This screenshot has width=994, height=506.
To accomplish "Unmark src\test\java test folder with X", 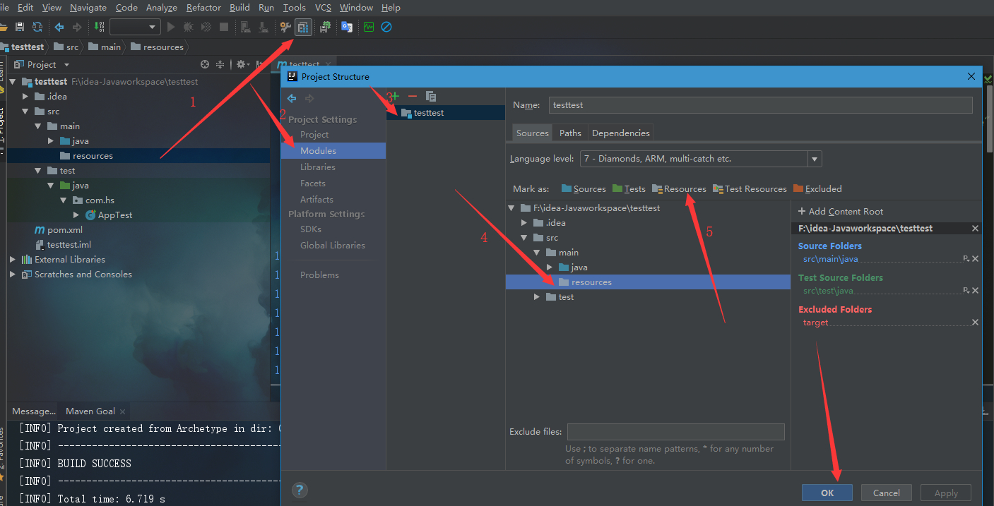I will click(x=975, y=290).
